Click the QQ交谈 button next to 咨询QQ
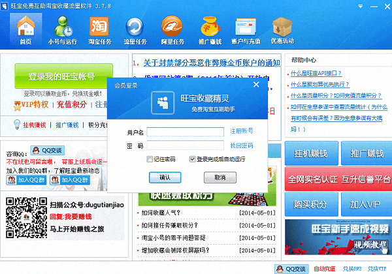 (48, 150)
